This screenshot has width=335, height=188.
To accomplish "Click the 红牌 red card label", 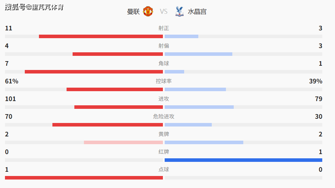I will click(x=164, y=152).
